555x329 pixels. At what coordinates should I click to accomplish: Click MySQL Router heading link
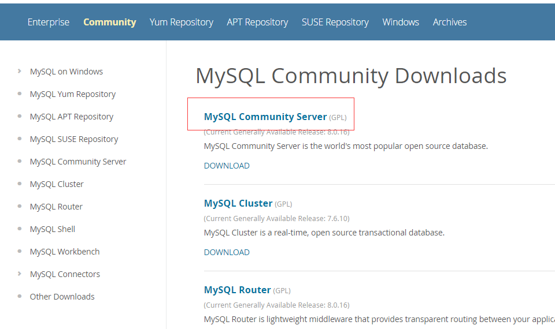click(x=237, y=290)
